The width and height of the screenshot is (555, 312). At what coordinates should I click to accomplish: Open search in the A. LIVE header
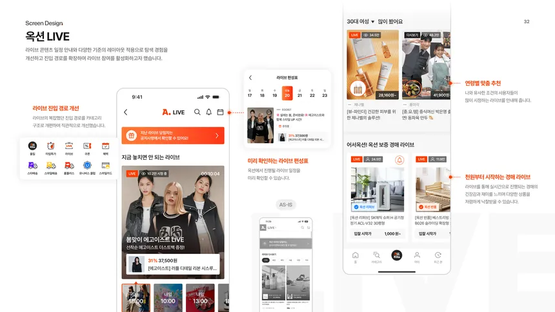click(197, 112)
